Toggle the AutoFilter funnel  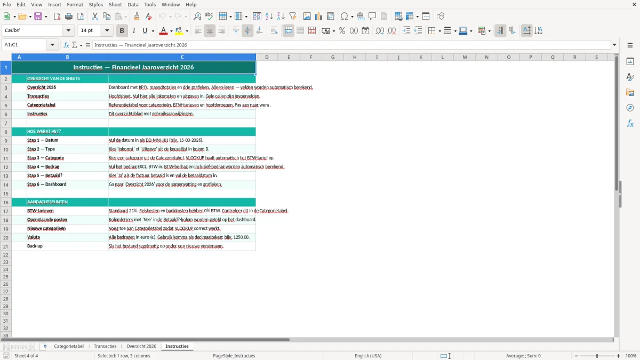[x=293, y=17]
